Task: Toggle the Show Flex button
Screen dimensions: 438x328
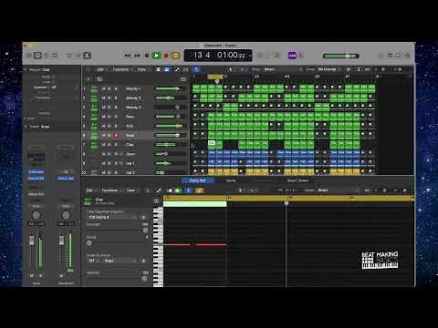Action: click(x=185, y=69)
